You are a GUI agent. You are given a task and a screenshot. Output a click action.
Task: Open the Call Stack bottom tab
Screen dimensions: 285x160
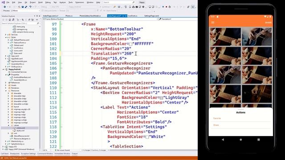(x=4, y=154)
